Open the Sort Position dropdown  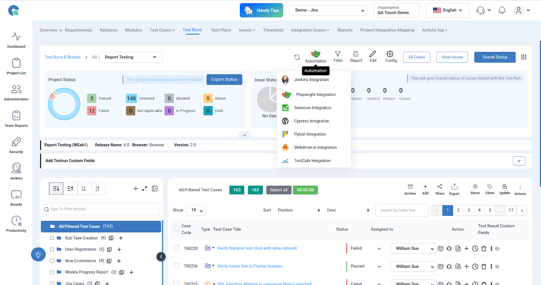(299, 210)
